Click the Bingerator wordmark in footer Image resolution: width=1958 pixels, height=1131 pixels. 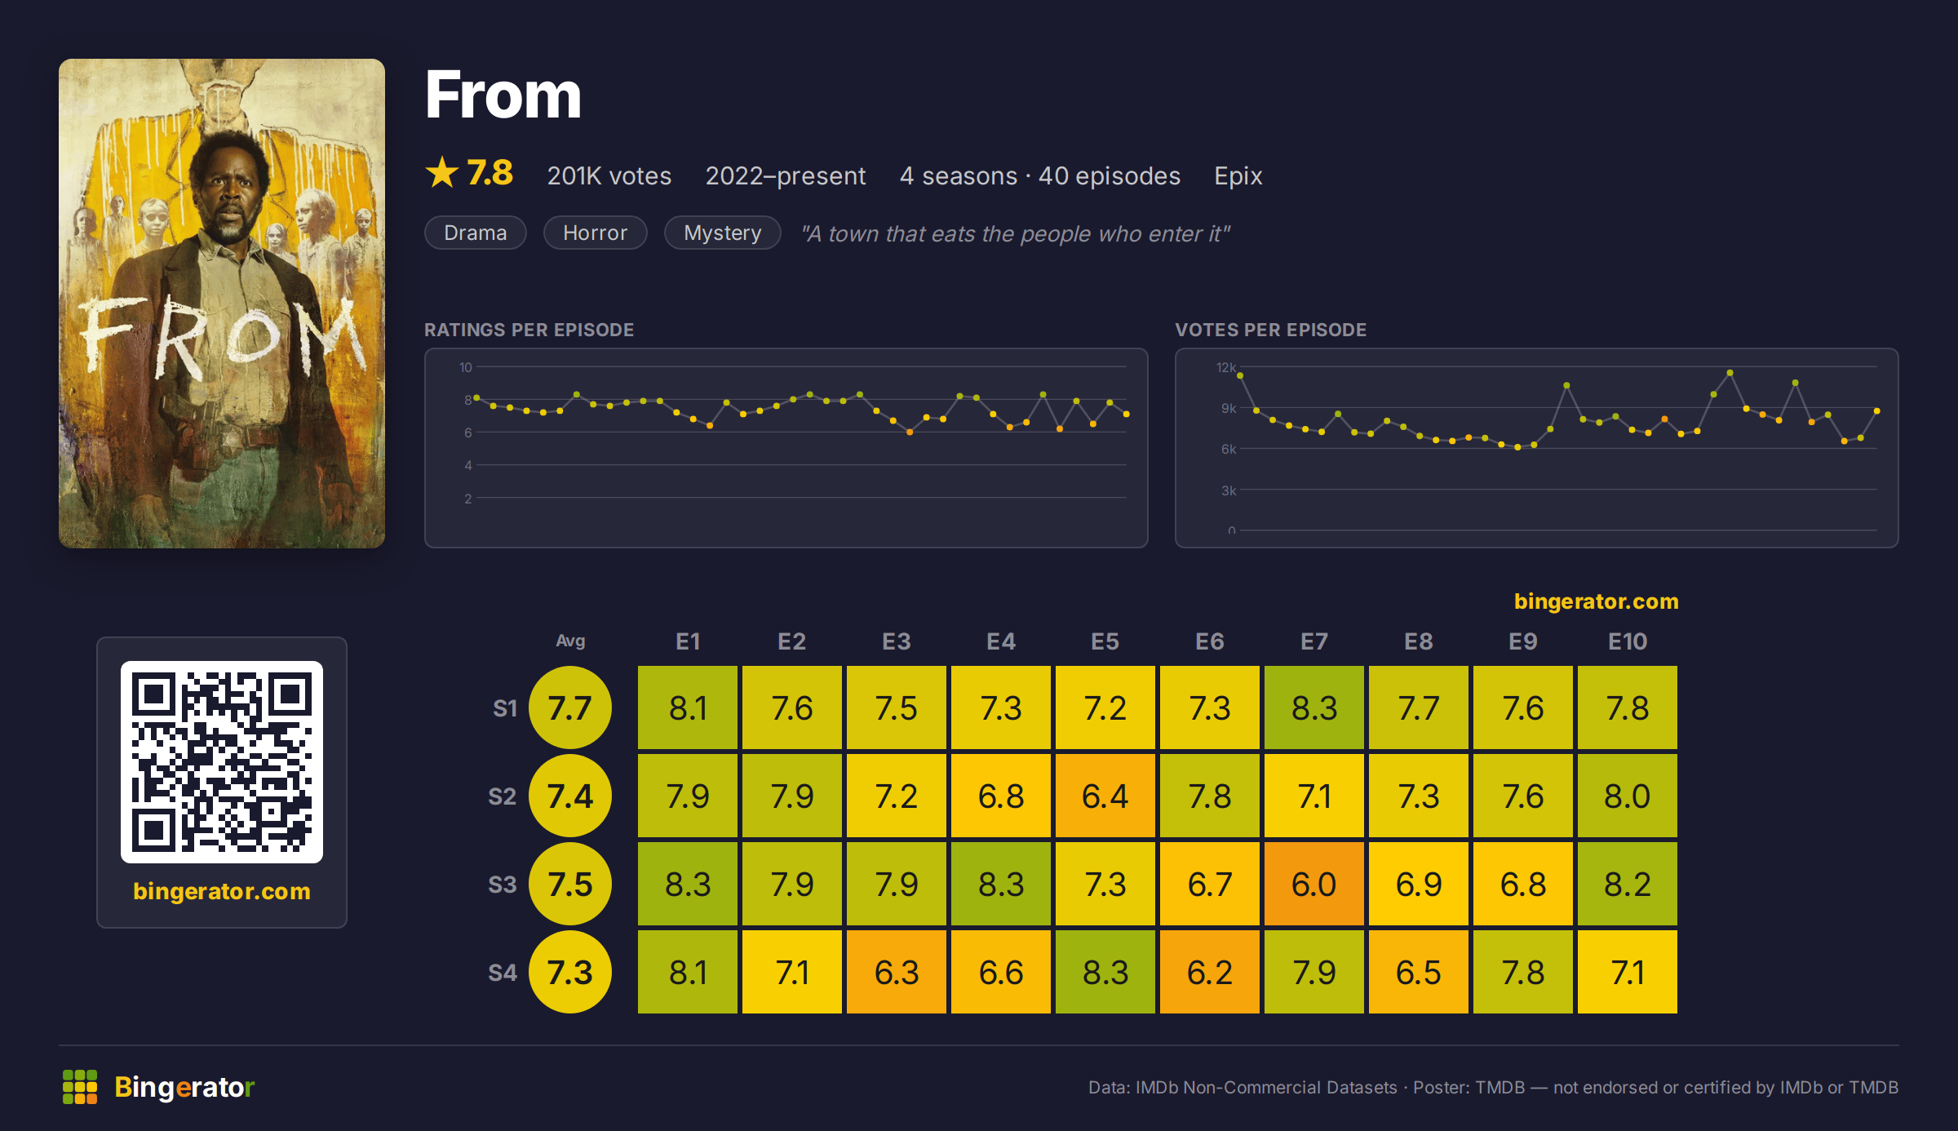coord(184,1087)
